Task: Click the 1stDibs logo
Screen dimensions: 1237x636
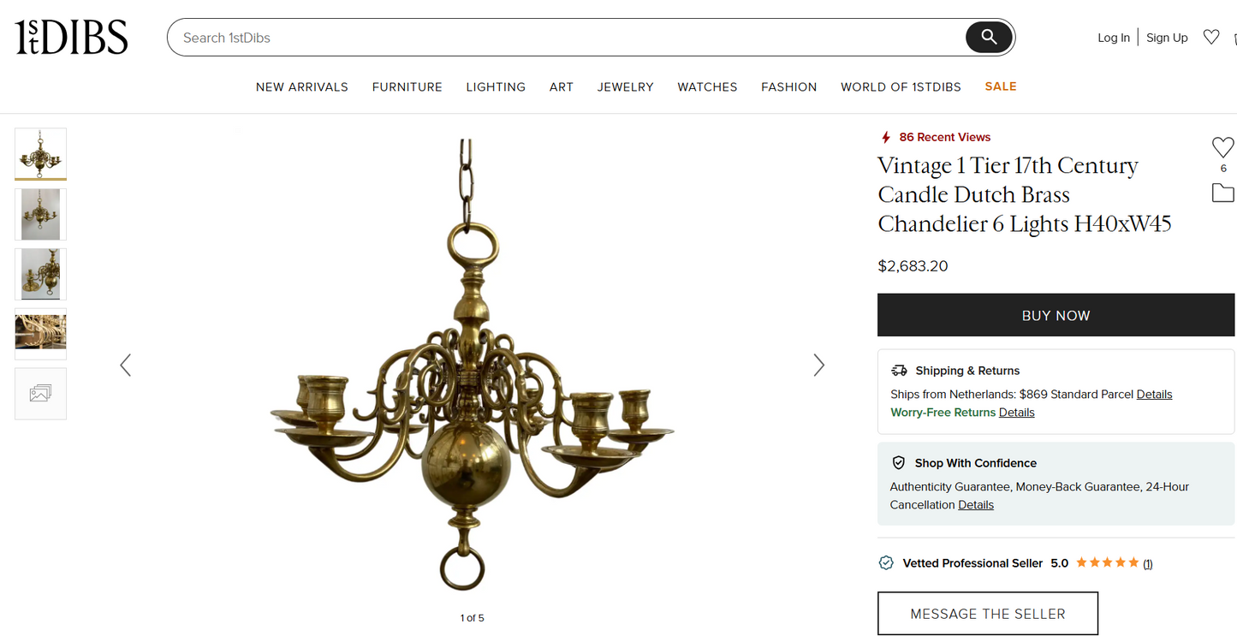Action: tap(72, 38)
